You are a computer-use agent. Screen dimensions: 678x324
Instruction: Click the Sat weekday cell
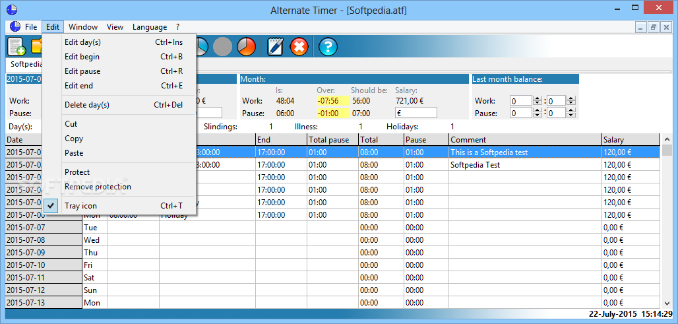(95, 278)
